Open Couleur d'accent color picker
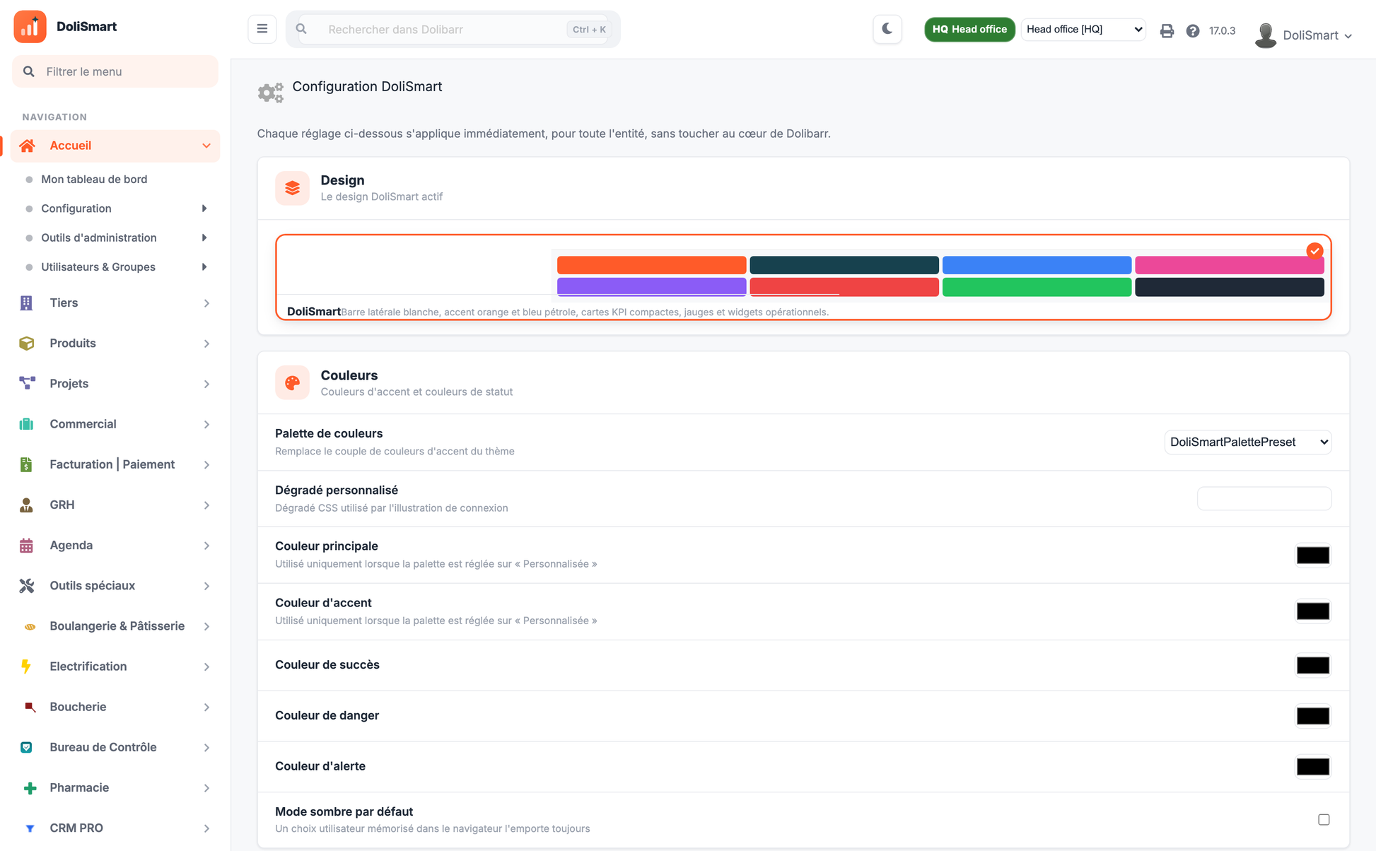The height and width of the screenshot is (851, 1376). 1313,611
